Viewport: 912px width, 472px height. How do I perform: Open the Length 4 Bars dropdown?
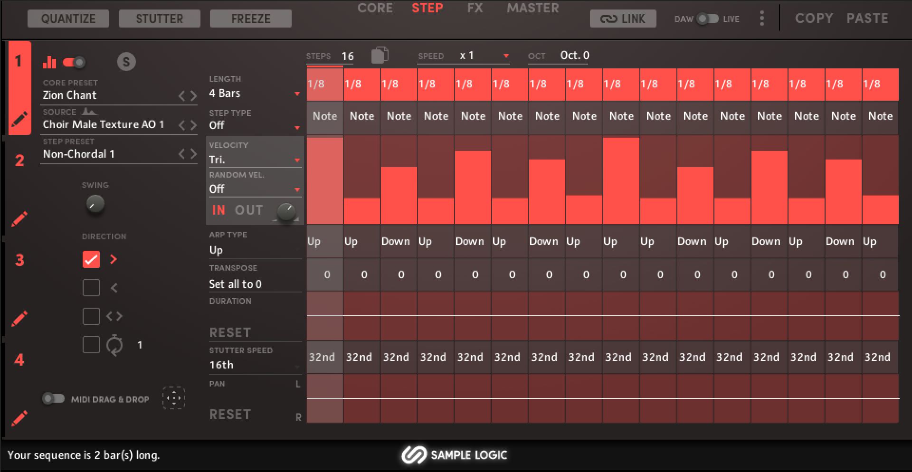pyautogui.click(x=254, y=94)
